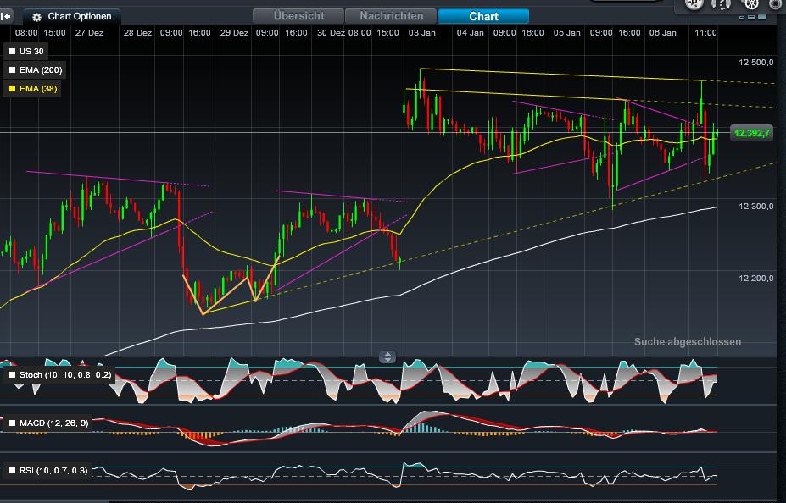This screenshot has height=503, width=786.
Task: Click the indicator panel resize expander arrows
Action: pos(387,357)
